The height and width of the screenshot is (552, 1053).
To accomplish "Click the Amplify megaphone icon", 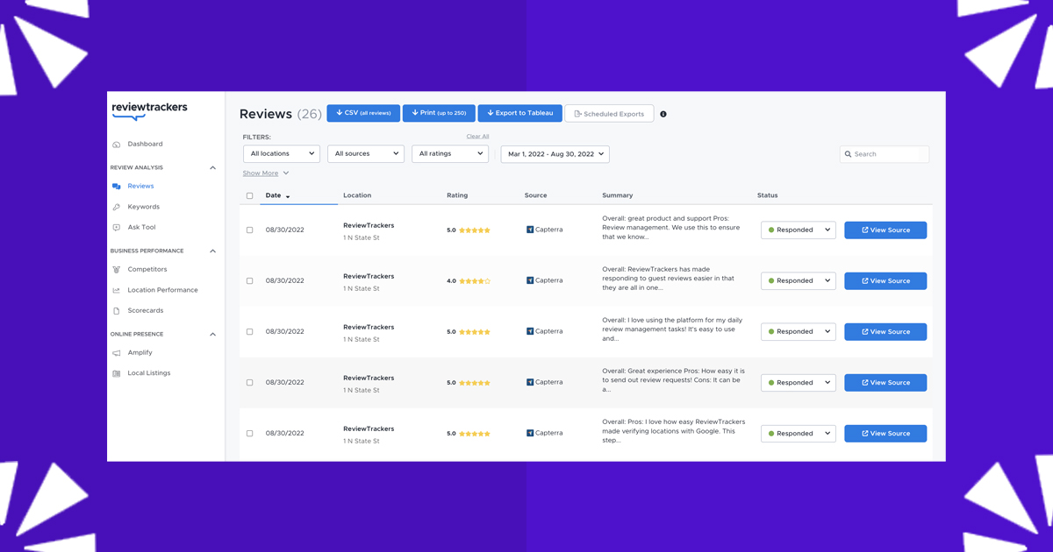I will [117, 353].
